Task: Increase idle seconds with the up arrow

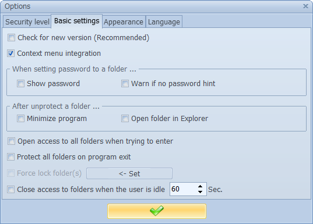Action: pyautogui.click(x=200, y=186)
